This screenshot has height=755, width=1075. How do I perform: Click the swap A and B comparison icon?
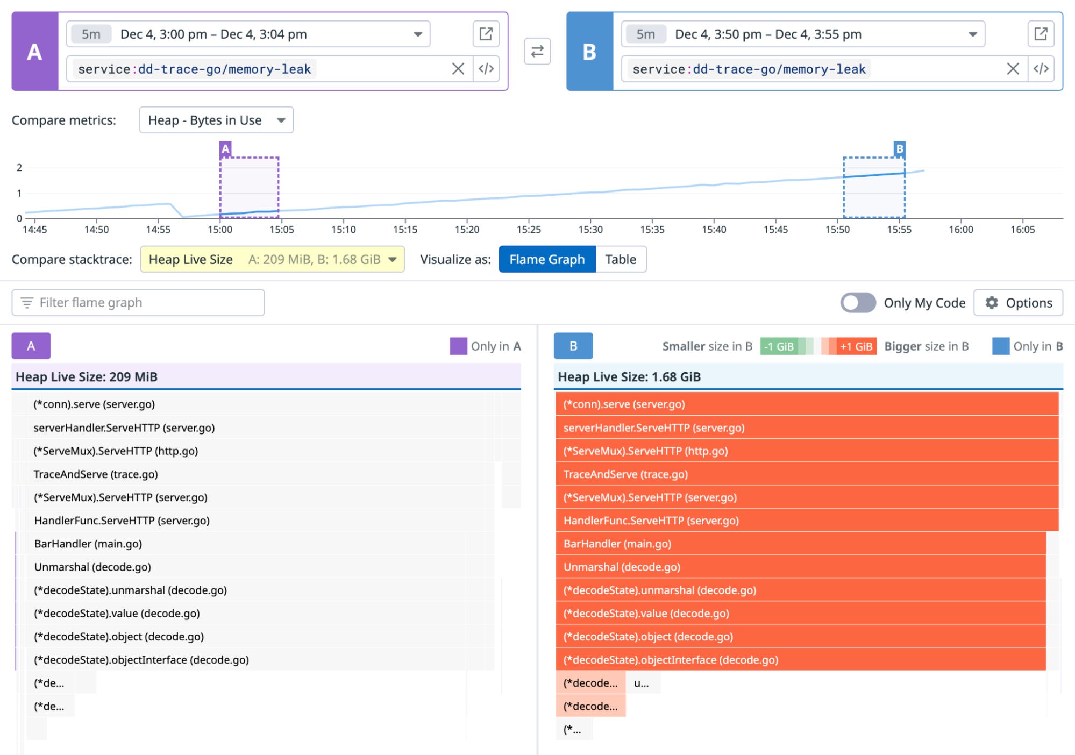(538, 52)
